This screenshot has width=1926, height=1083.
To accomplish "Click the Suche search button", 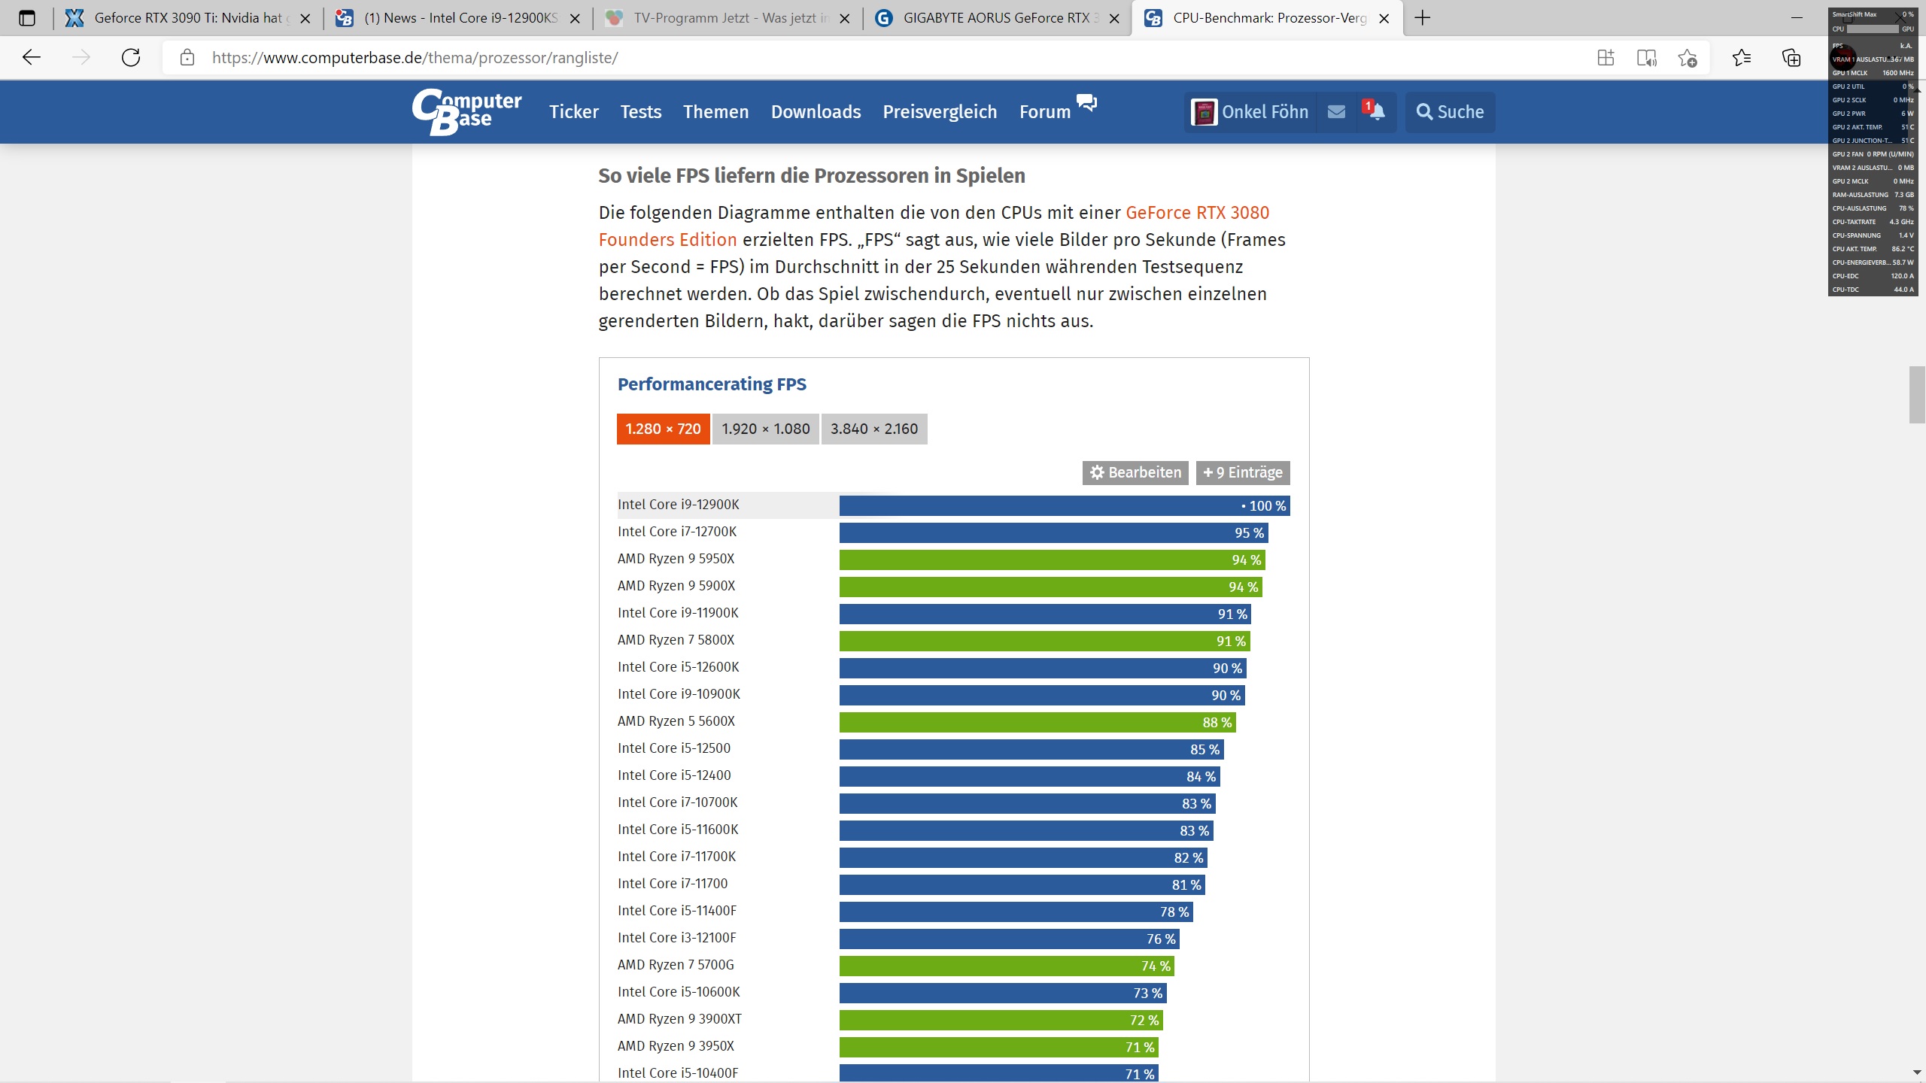I will [1450, 112].
